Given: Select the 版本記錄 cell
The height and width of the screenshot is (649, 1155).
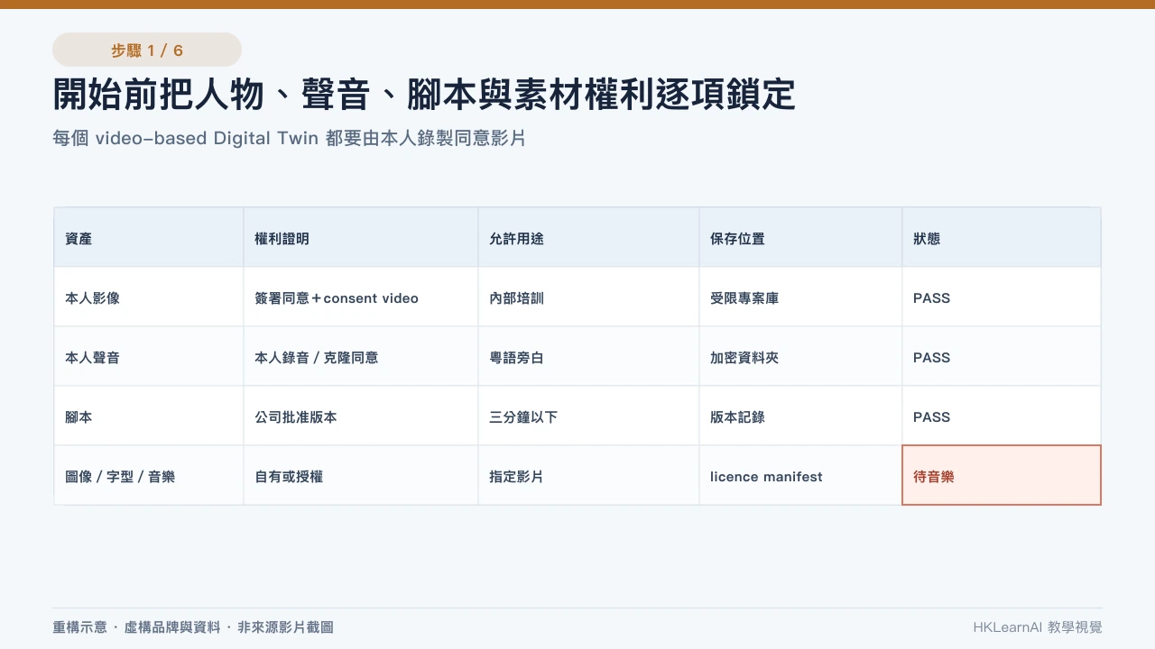Looking at the screenshot, I should 800,416.
